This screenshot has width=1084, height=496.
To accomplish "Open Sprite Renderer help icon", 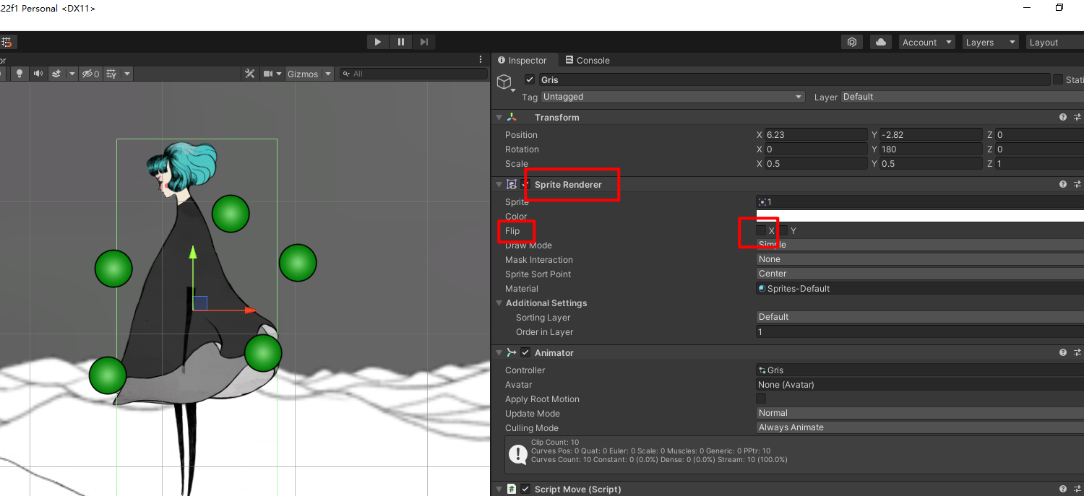I will click(x=1063, y=185).
